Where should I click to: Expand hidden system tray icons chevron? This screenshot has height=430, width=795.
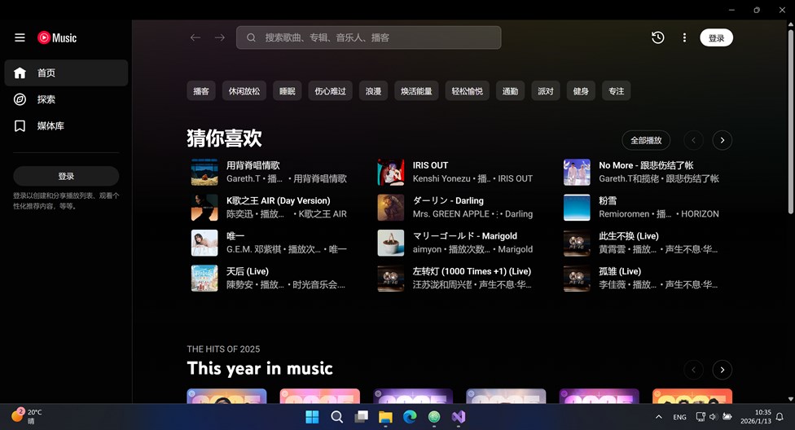(658, 417)
